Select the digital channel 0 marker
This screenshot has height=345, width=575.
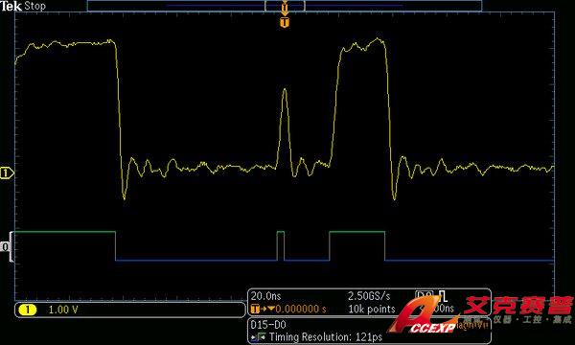click(6, 246)
